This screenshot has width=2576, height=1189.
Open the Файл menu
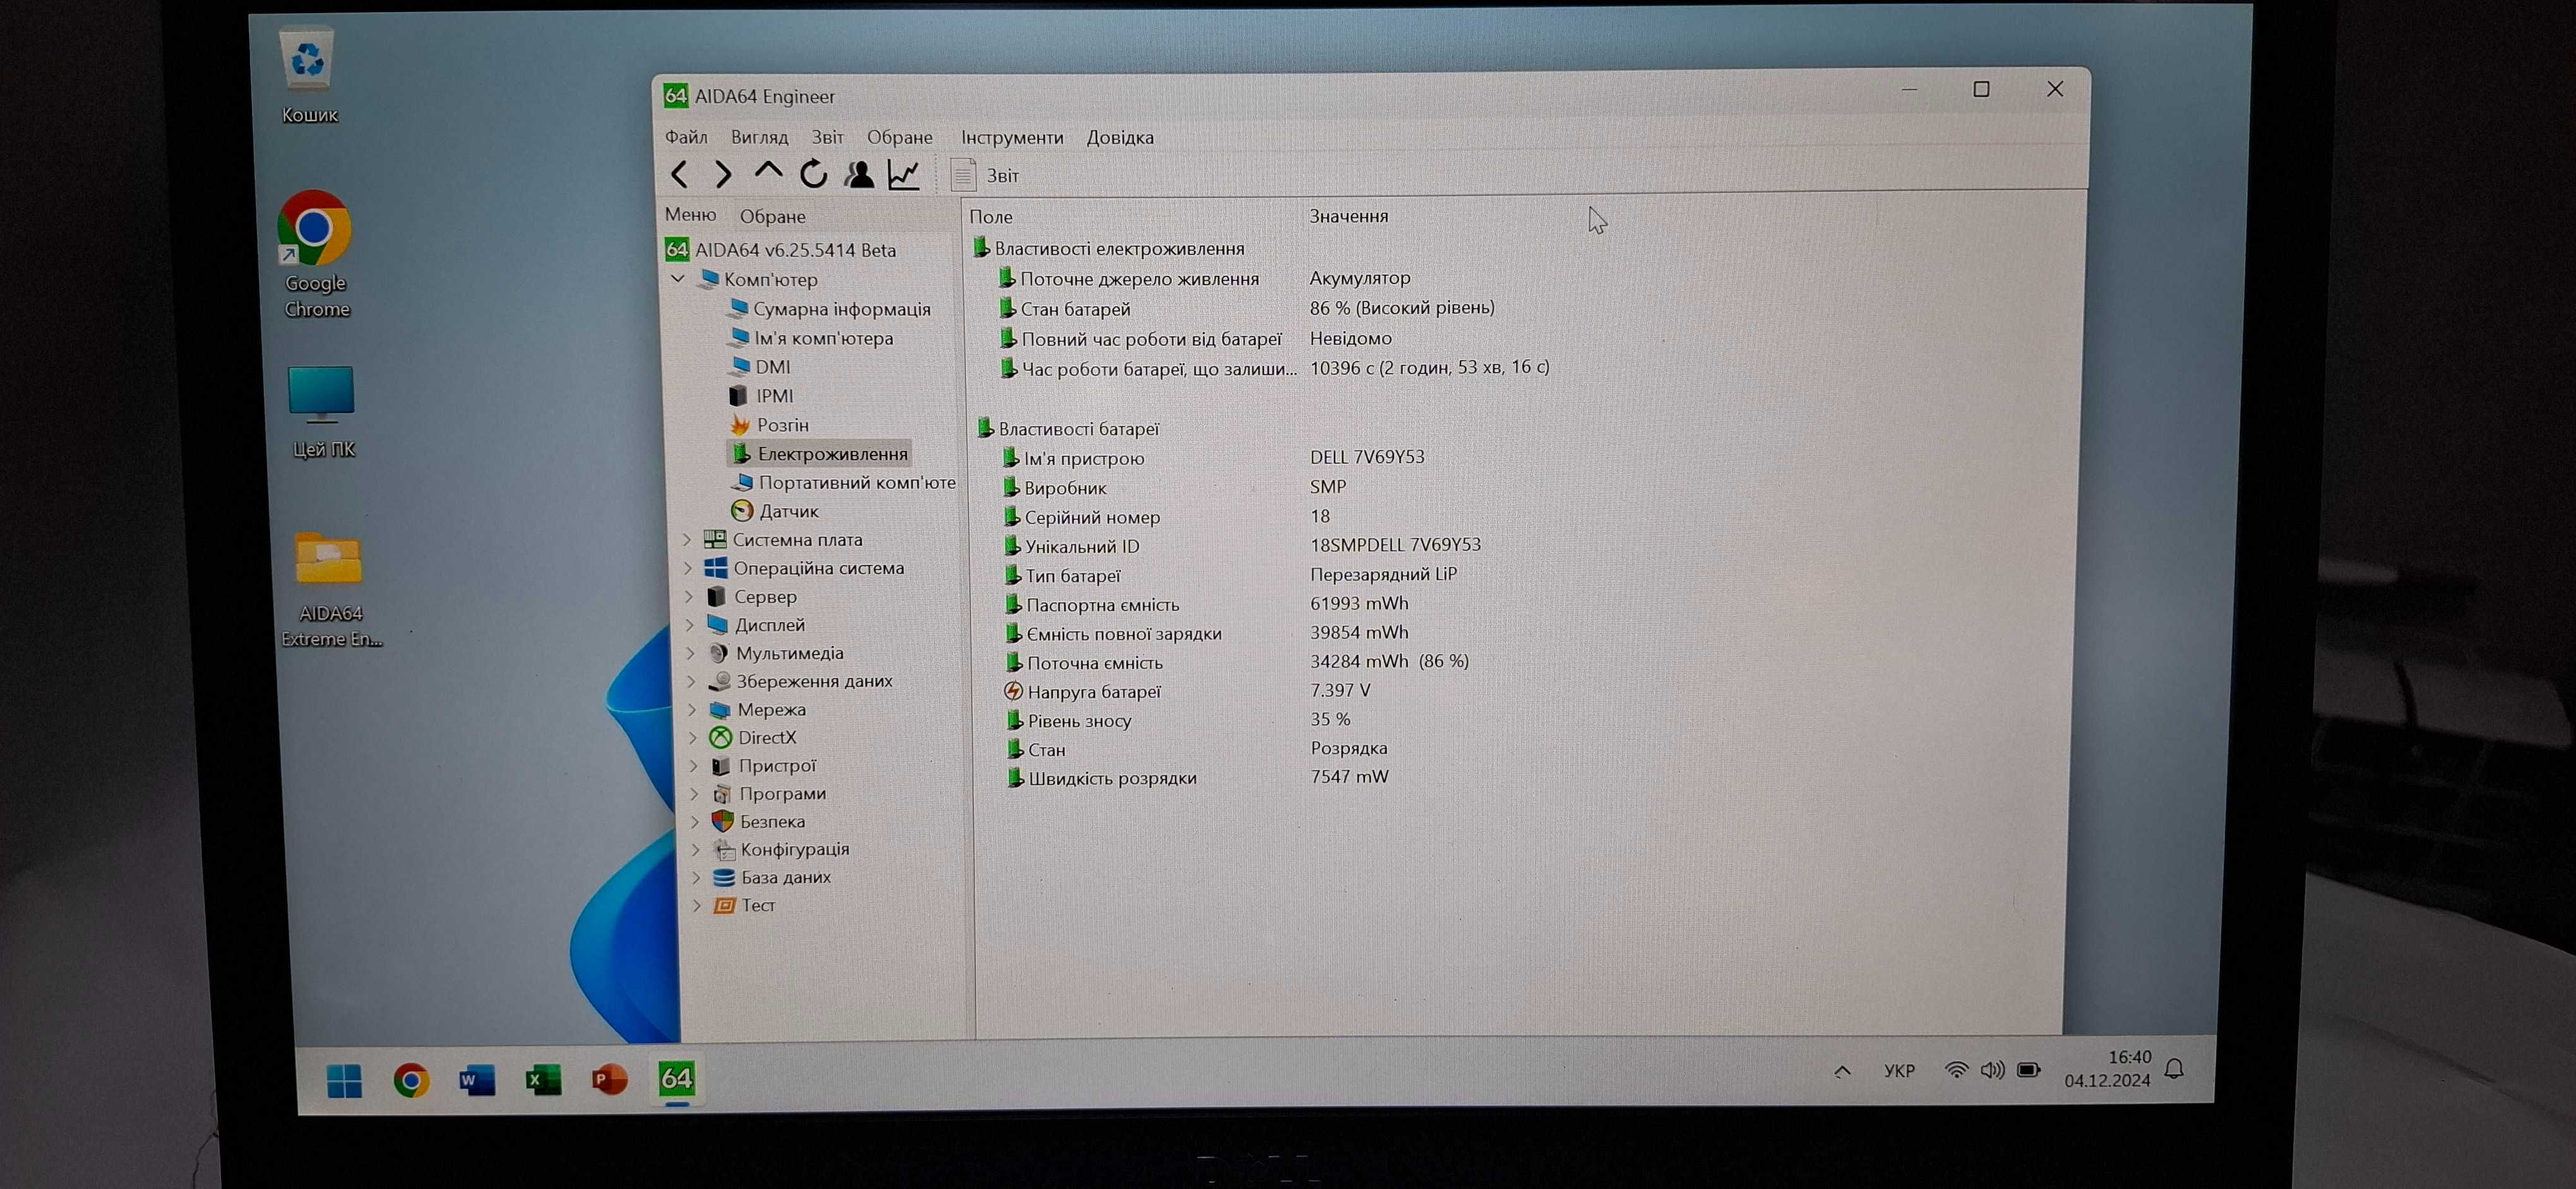click(686, 137)
